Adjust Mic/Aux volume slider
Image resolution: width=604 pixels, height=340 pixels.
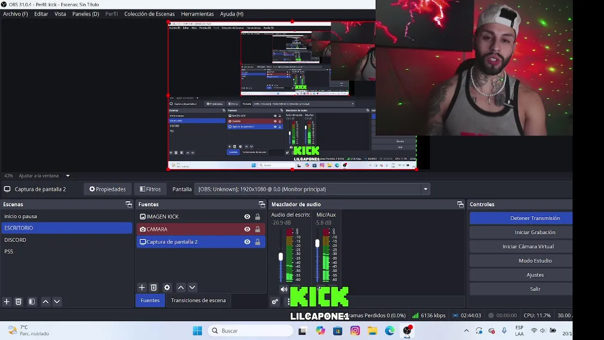pos(317,244)
